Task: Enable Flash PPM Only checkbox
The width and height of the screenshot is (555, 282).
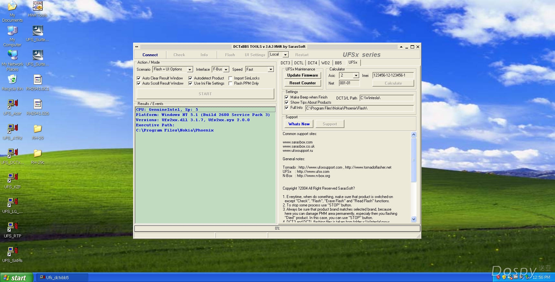Action: pyautogui.click(x=230, y=83)
